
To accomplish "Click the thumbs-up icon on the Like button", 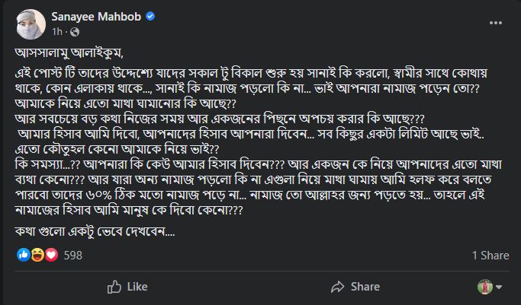I will coord(114,287).
